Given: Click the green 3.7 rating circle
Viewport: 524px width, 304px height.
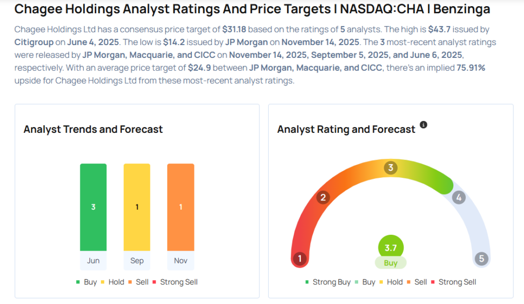Looking at the screenshot, I should click(x=391, y=248).
